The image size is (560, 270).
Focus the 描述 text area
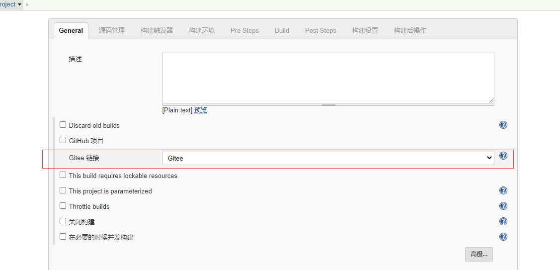(328, 78)
